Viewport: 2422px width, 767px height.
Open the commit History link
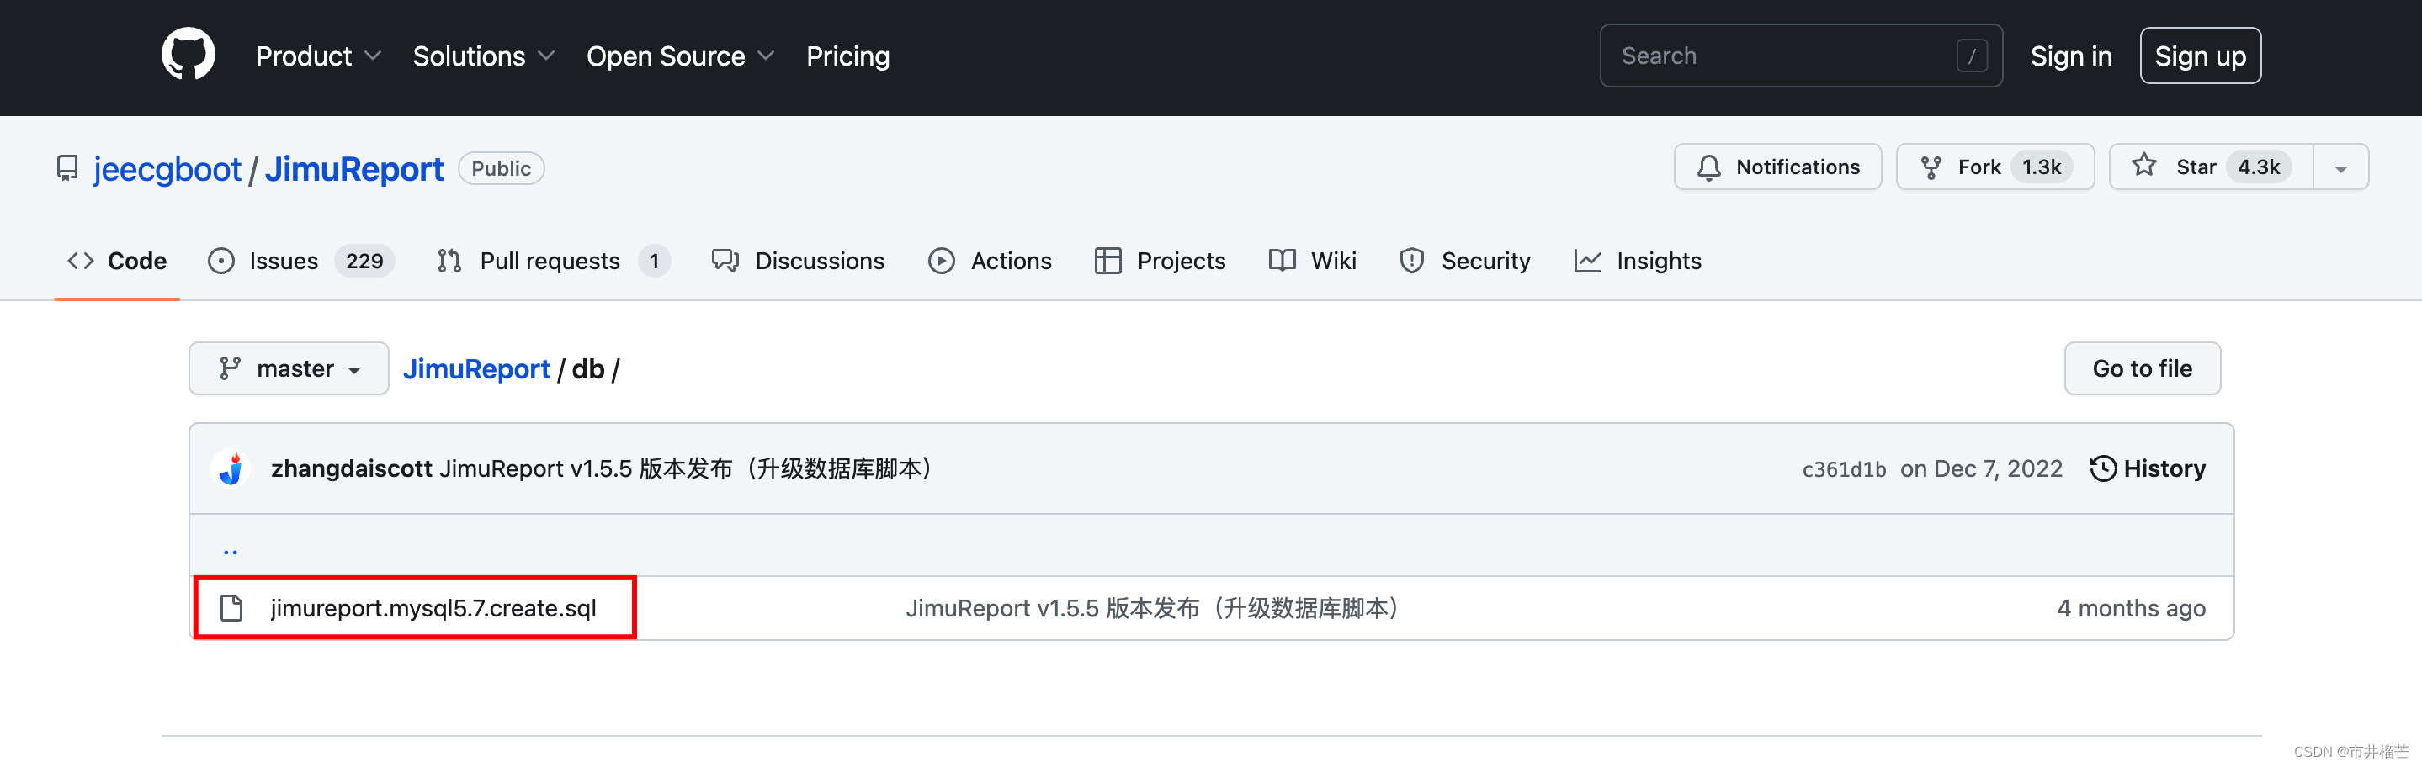point(2148,468)
